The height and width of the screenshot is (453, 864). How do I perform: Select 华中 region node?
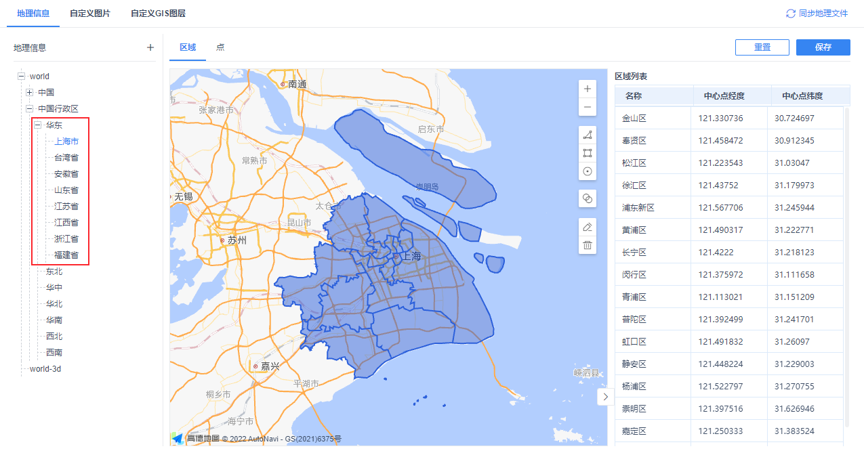[x=54, y=288]
